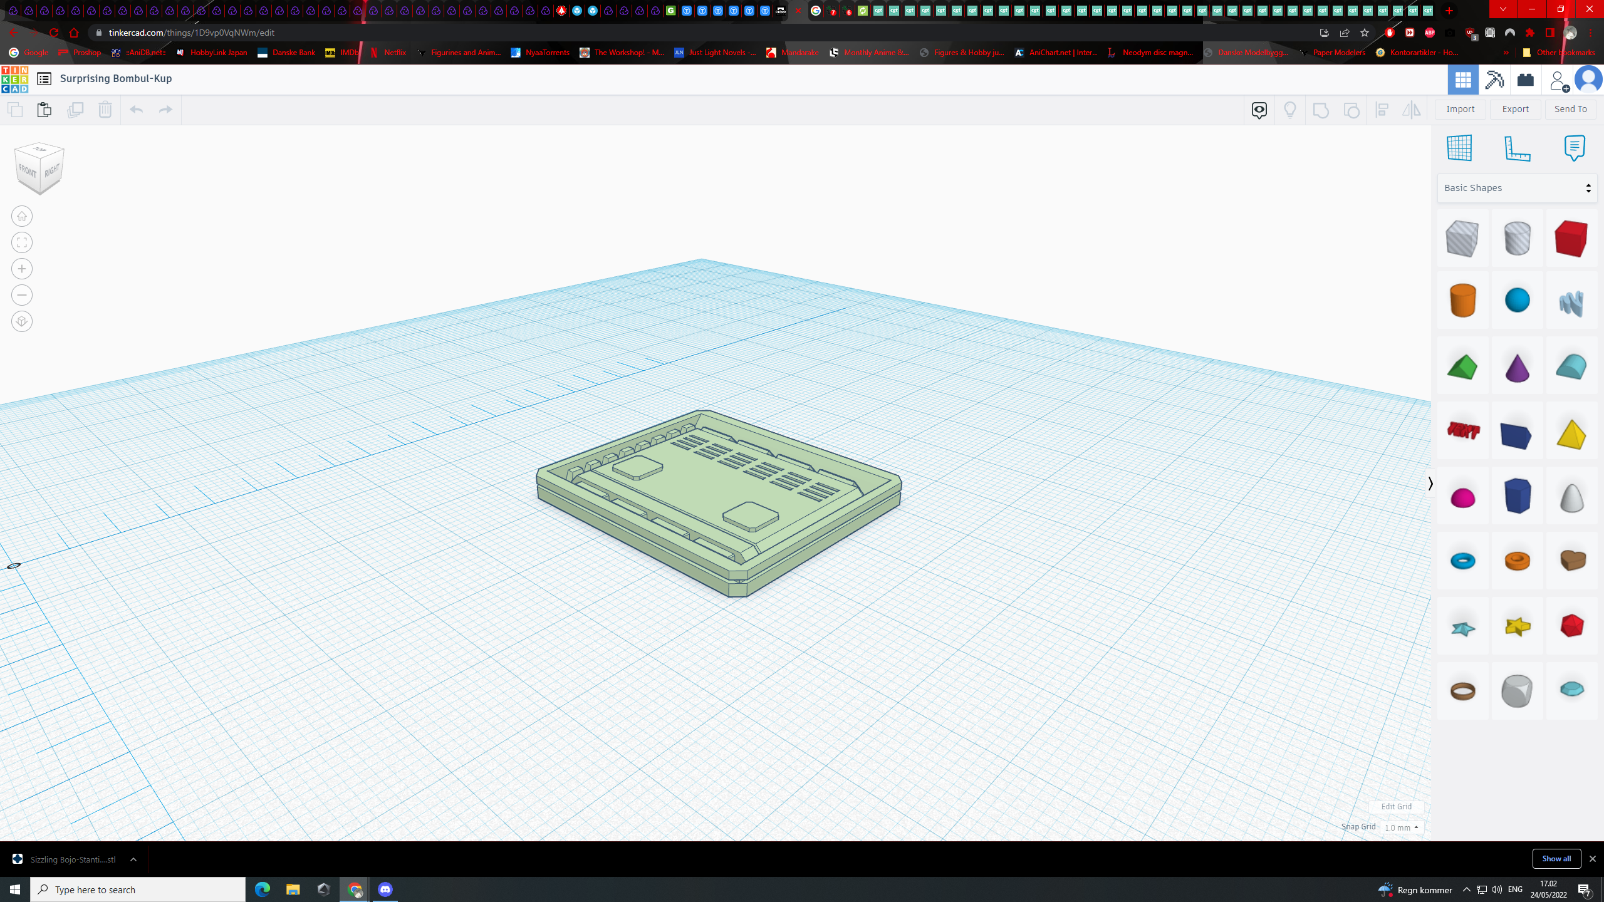Open the Netflix bookmark
Screen dimensions: 1604x902
pos(388,53)
